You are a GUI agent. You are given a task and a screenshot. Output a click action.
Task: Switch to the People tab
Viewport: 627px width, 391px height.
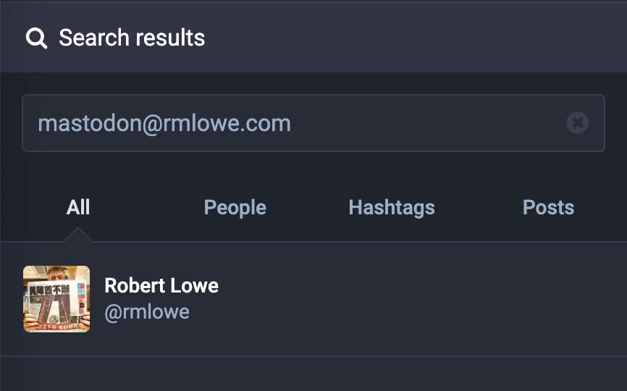235,208
